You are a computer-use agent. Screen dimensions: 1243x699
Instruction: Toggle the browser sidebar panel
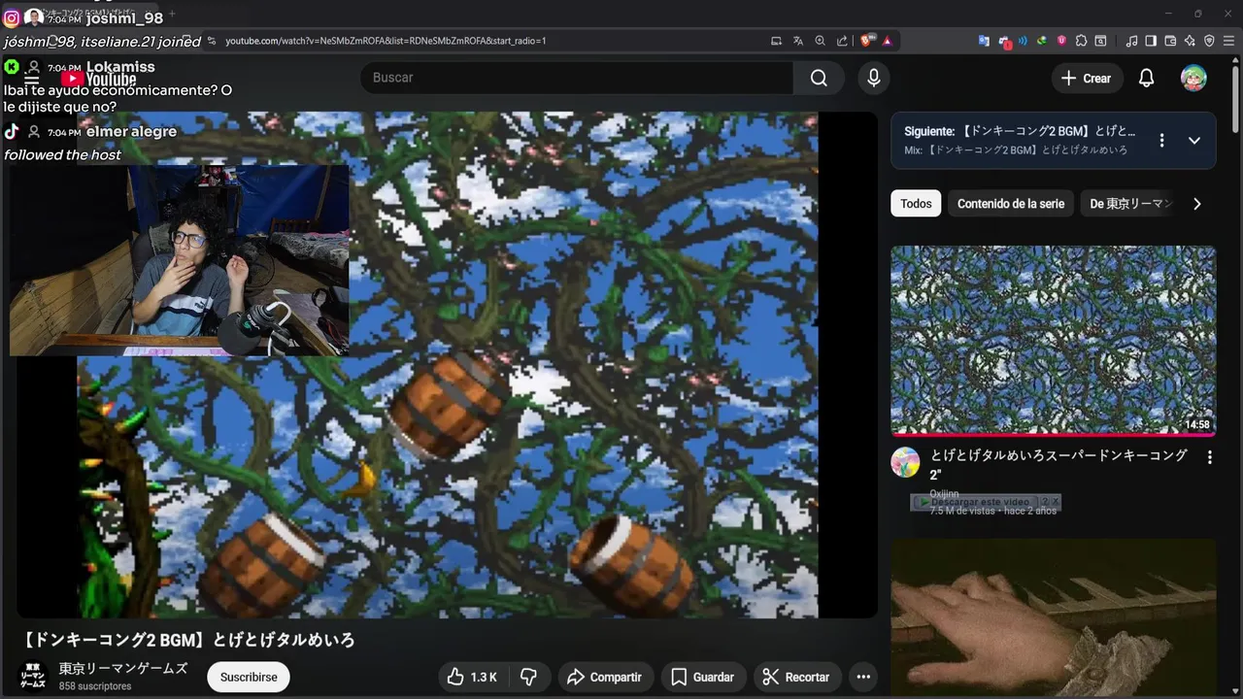tap(1151, 41)
